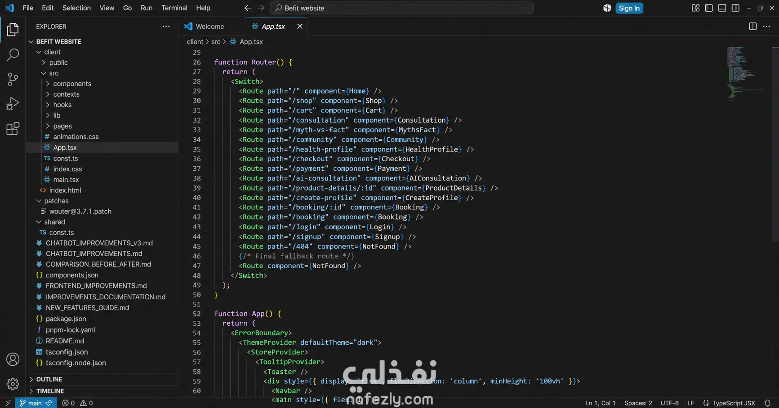Open the Help menu
779x408 pixels.
coord(203,8)
